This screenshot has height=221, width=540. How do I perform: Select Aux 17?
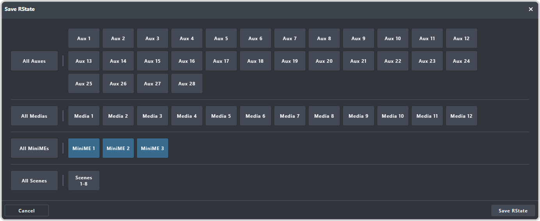point(221,61)
